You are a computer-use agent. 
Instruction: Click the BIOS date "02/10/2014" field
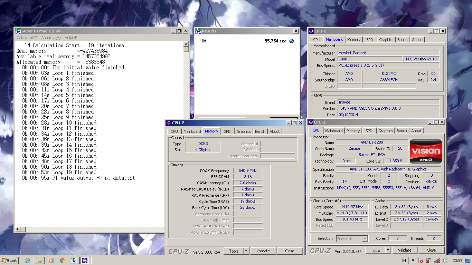pos(388,115)
